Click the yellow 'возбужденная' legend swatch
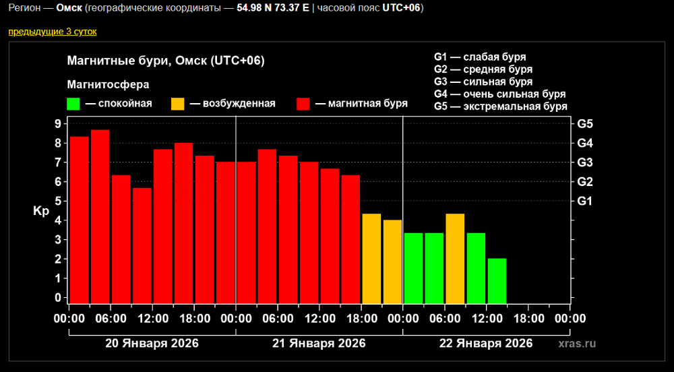 coord(177,104)
